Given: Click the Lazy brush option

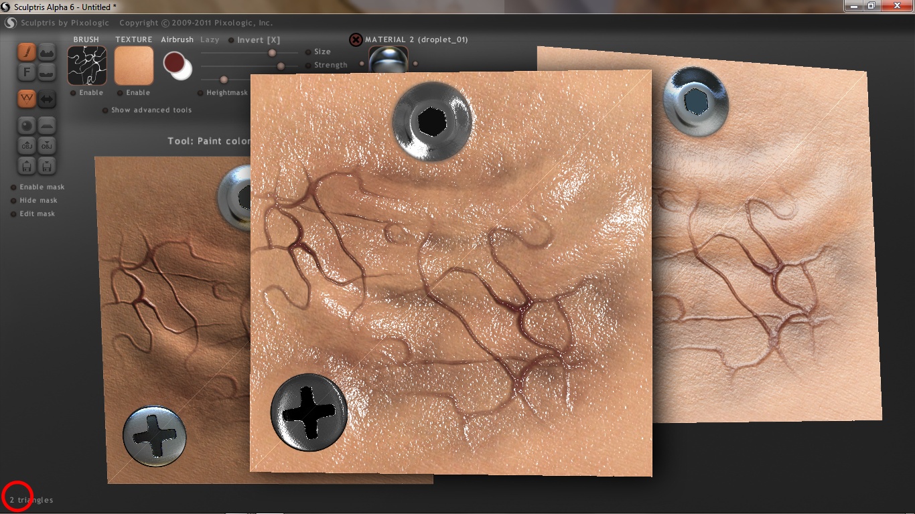Looking at the screenshot, I should pyautogui.click(x=210, y=40).
